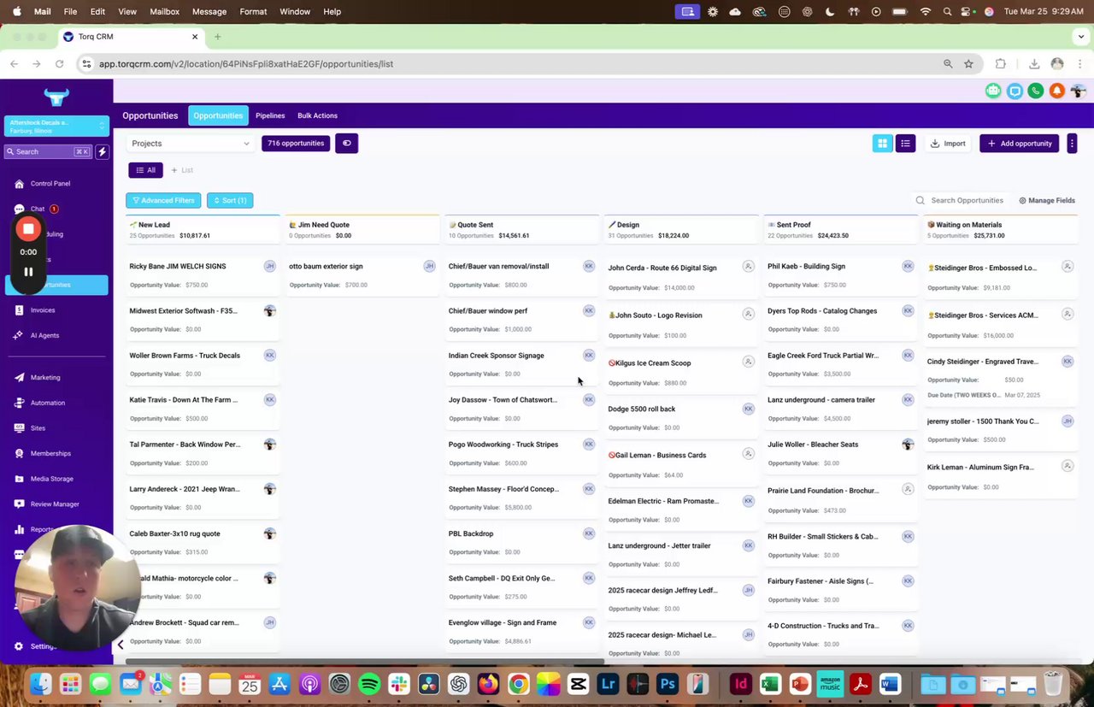
Task: Bookmark this page with the star icon
Action: click(x=968, y=64)
